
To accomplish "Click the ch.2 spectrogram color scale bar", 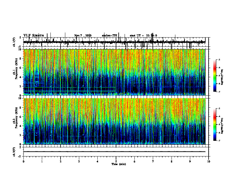I will 215,125.
